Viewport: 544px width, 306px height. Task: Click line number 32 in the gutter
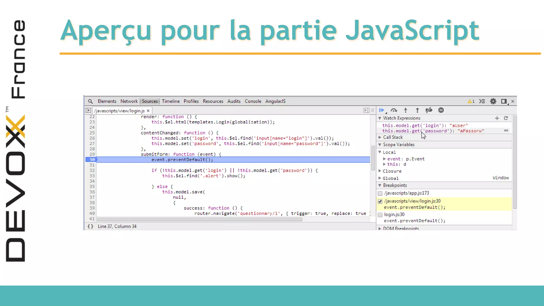[x=92, y=171]
